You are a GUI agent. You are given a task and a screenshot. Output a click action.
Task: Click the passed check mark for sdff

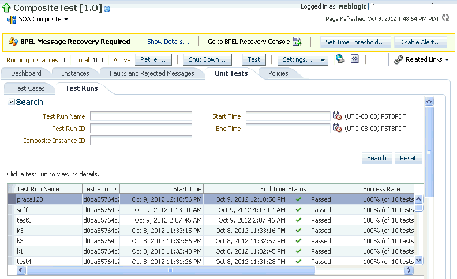(298, 210)
